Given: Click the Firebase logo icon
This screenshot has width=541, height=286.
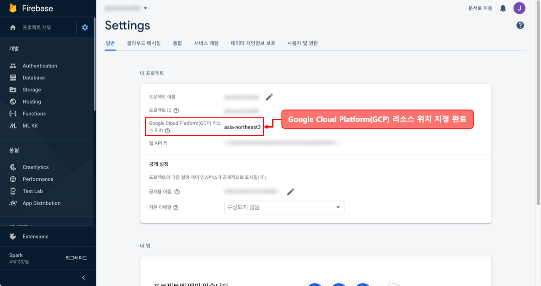Looking at the screenshot, I should (13, 8).
